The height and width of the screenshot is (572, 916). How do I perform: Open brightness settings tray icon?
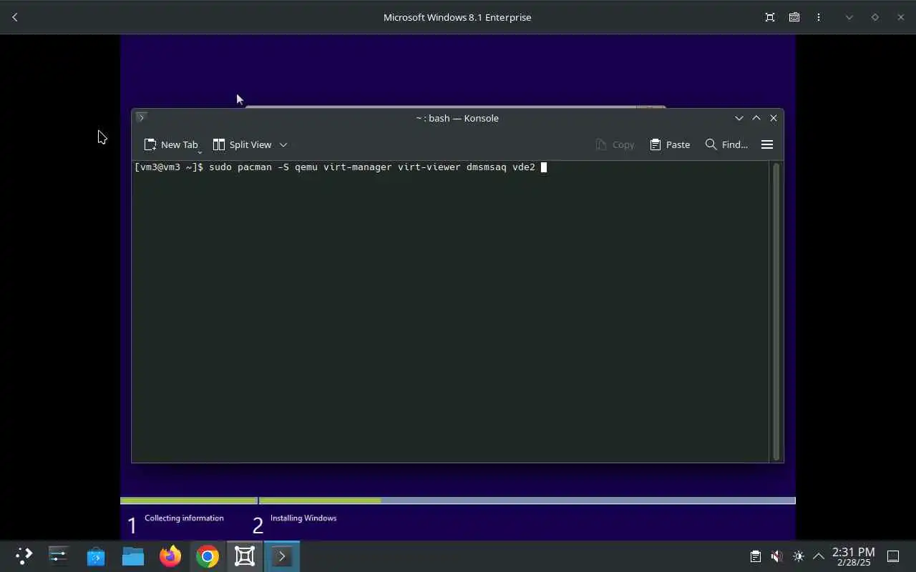pos(799,556)
